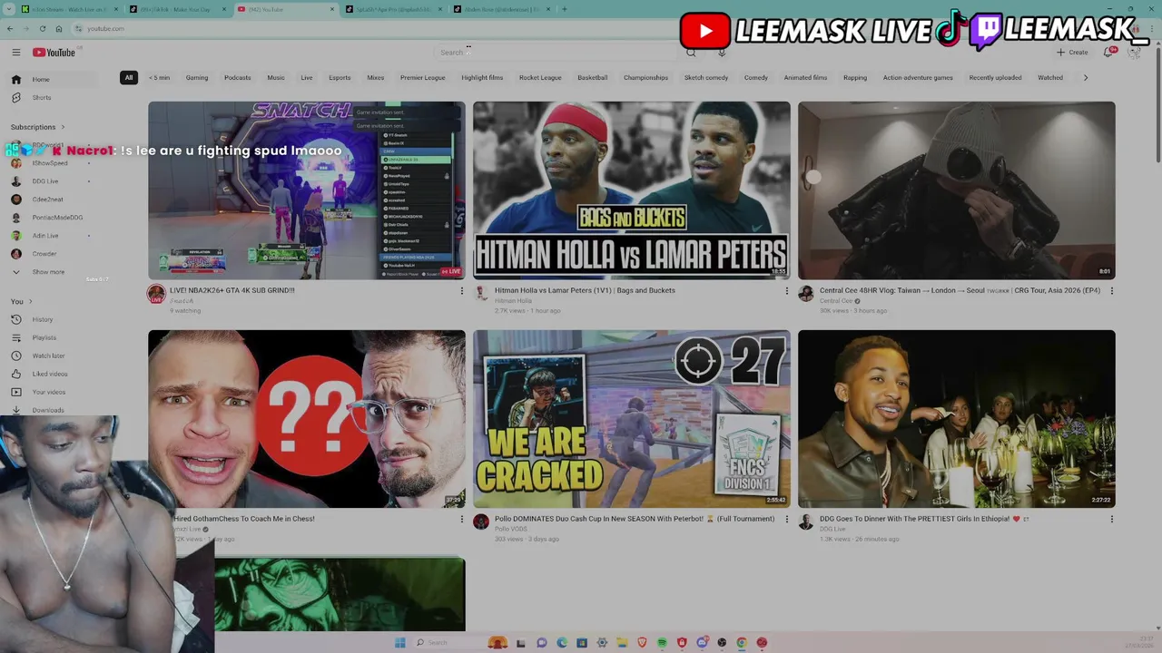Open IShowSpeed subscription channel

point(50,163)
